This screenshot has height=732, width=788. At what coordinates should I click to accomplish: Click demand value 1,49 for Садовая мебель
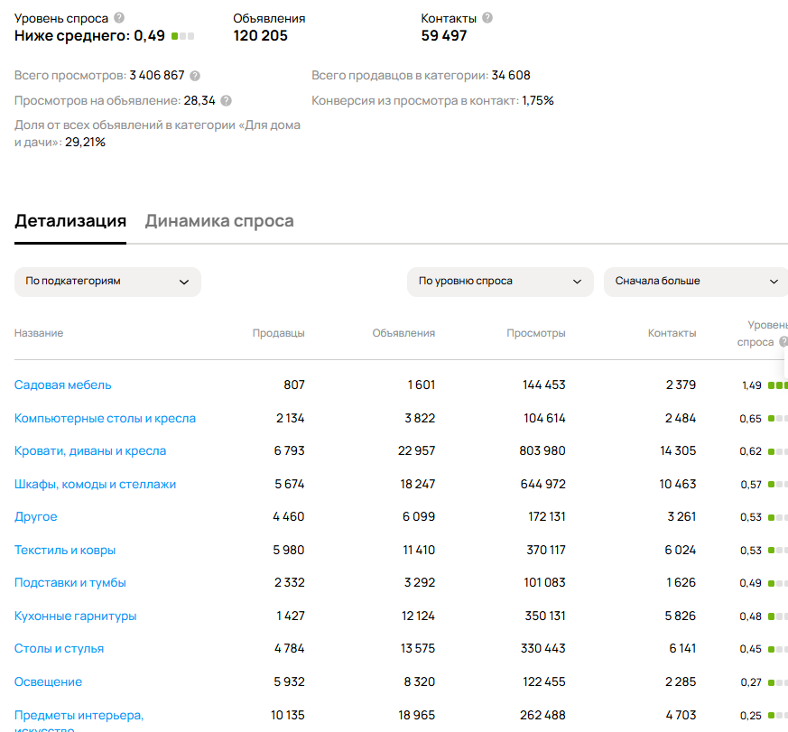tap(751, 385)
